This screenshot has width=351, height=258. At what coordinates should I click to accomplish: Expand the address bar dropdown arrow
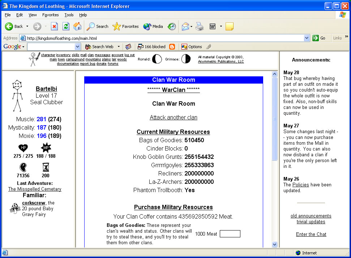click(x=307, y=38)
